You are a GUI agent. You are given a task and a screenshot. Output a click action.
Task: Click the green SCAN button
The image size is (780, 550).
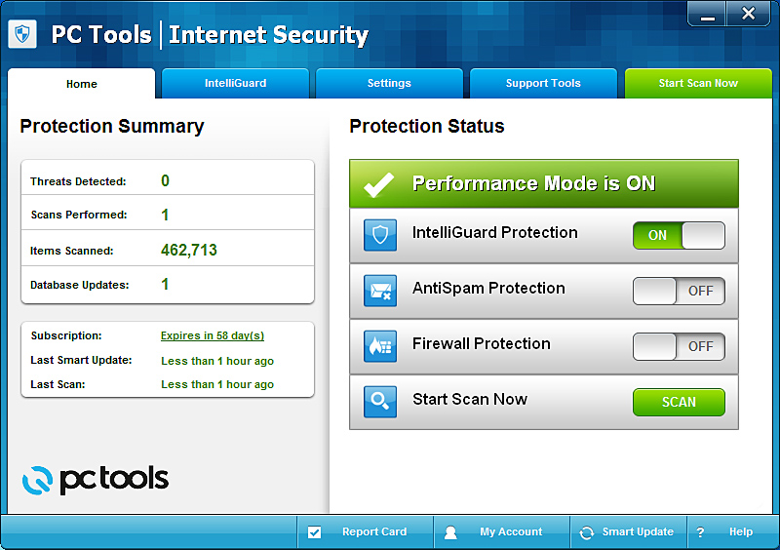[x=679, y=402]
